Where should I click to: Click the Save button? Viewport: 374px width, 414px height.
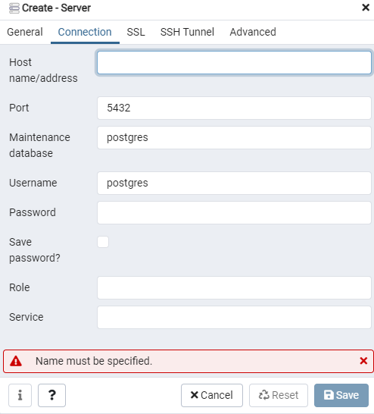[341, 395]
